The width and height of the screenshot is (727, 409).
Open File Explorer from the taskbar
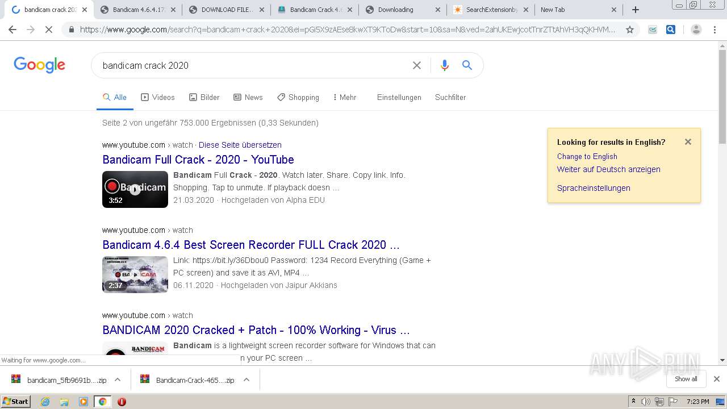pos(64,402)
